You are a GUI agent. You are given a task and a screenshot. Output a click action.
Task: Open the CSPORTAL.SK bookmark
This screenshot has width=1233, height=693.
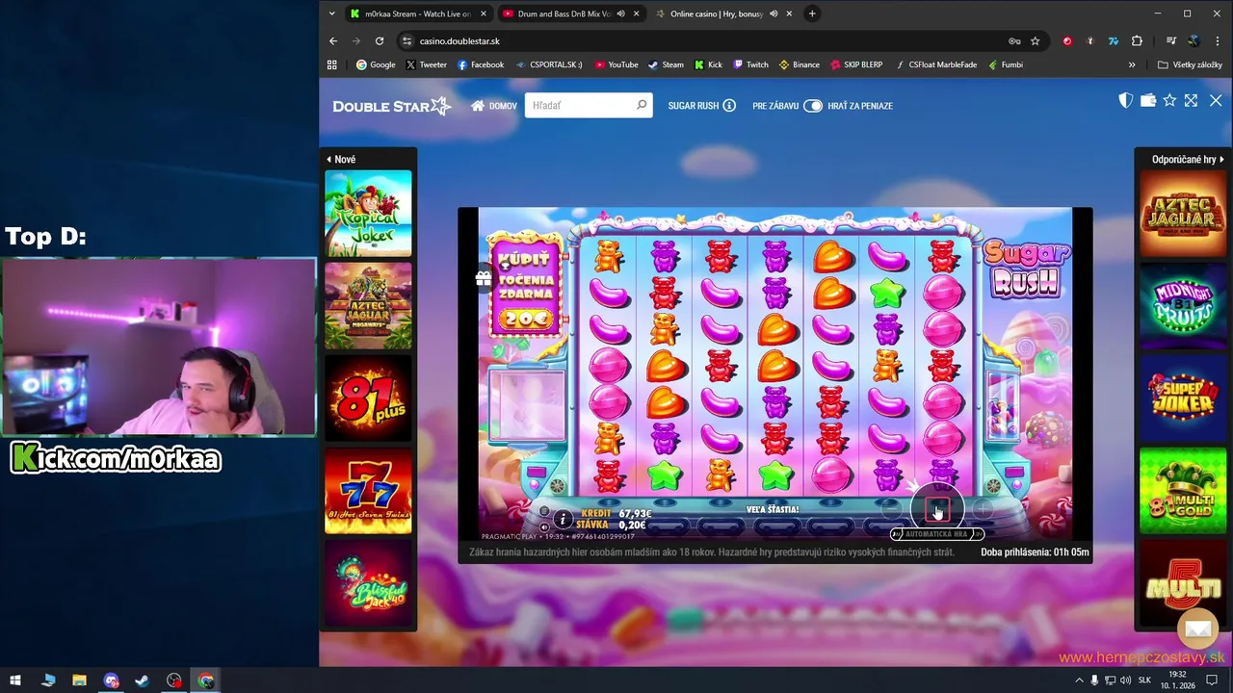549,64
